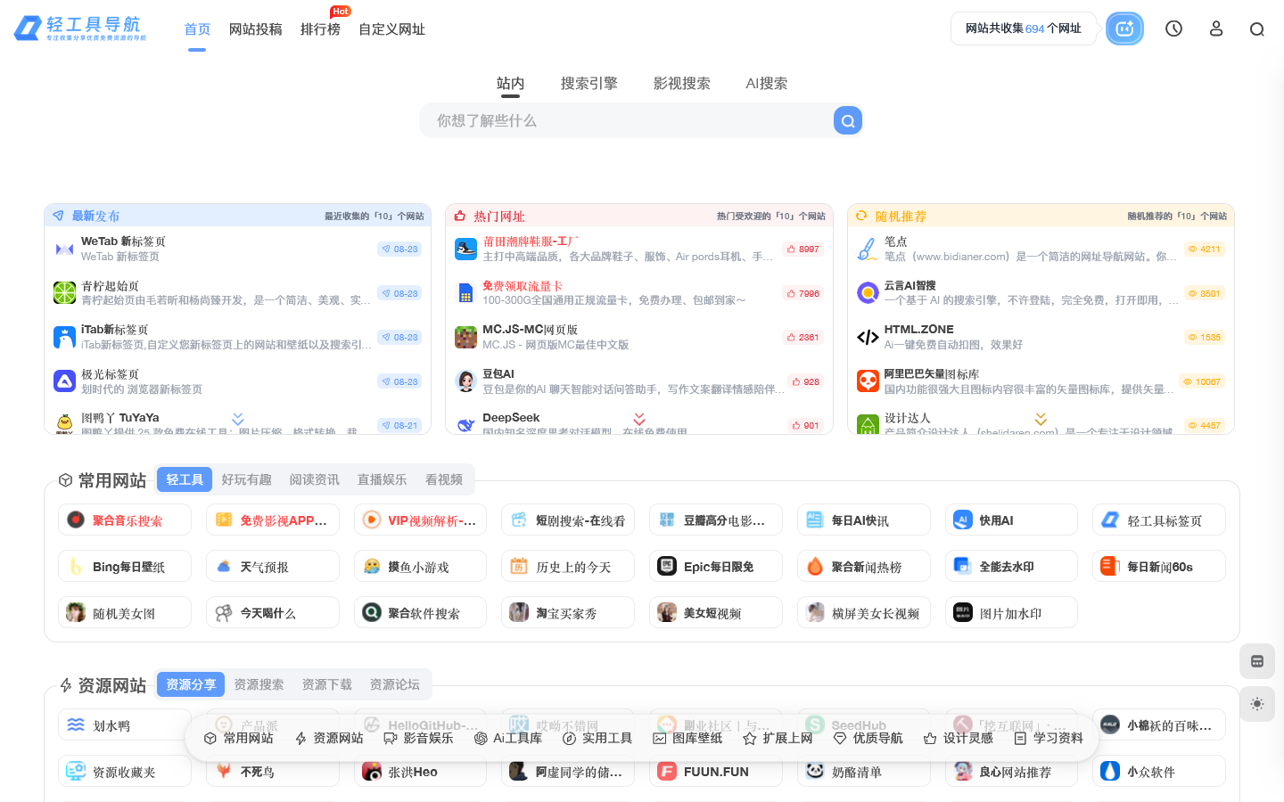Open the user account icon
The height and width of the screenshot is (802, 1284).
pyautogui.click(x=1215, y=29)
